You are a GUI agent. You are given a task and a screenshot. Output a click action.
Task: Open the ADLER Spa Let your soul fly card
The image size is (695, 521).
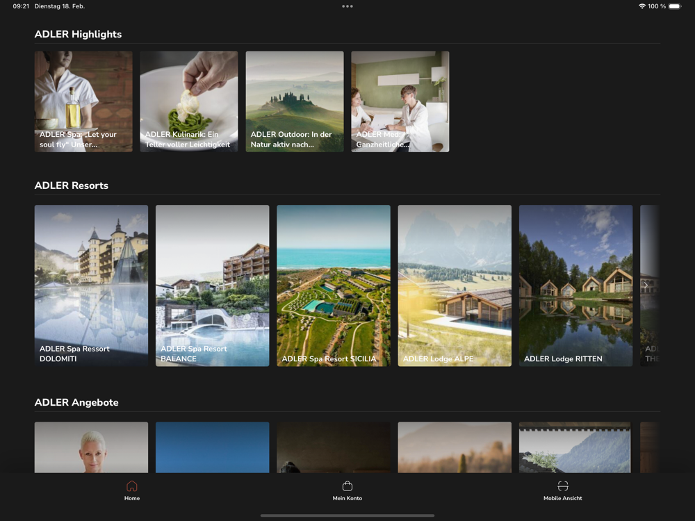(x=83, y=101)
